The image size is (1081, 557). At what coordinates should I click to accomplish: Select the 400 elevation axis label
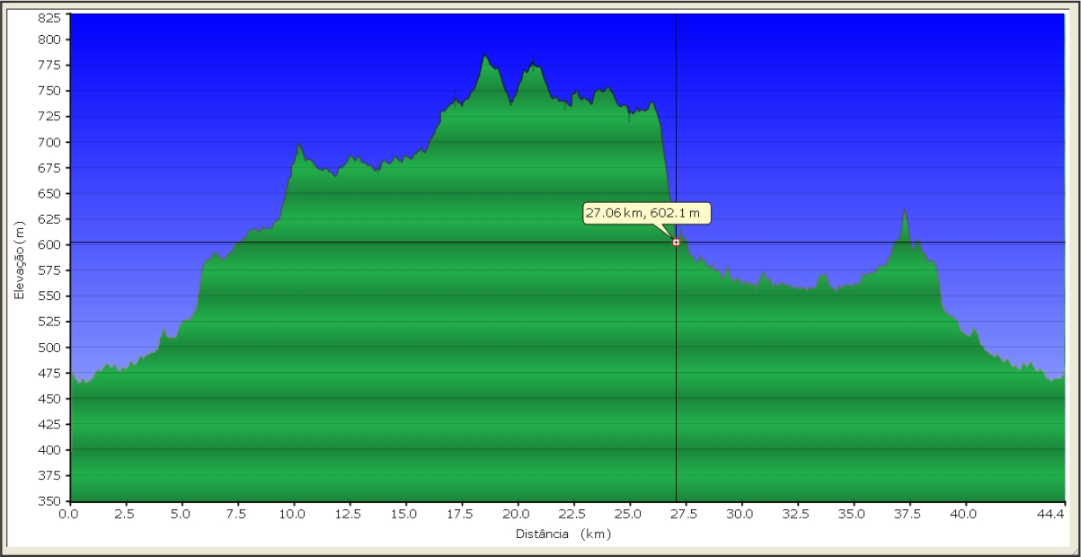click(x=49, y=449)
